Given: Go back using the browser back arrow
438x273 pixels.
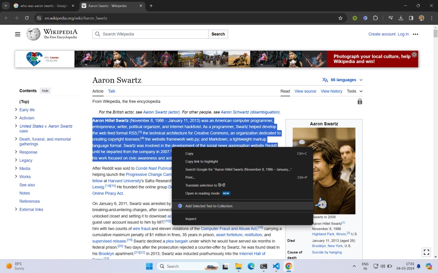Looking at the screenshot, I should [x=6, y=18].
